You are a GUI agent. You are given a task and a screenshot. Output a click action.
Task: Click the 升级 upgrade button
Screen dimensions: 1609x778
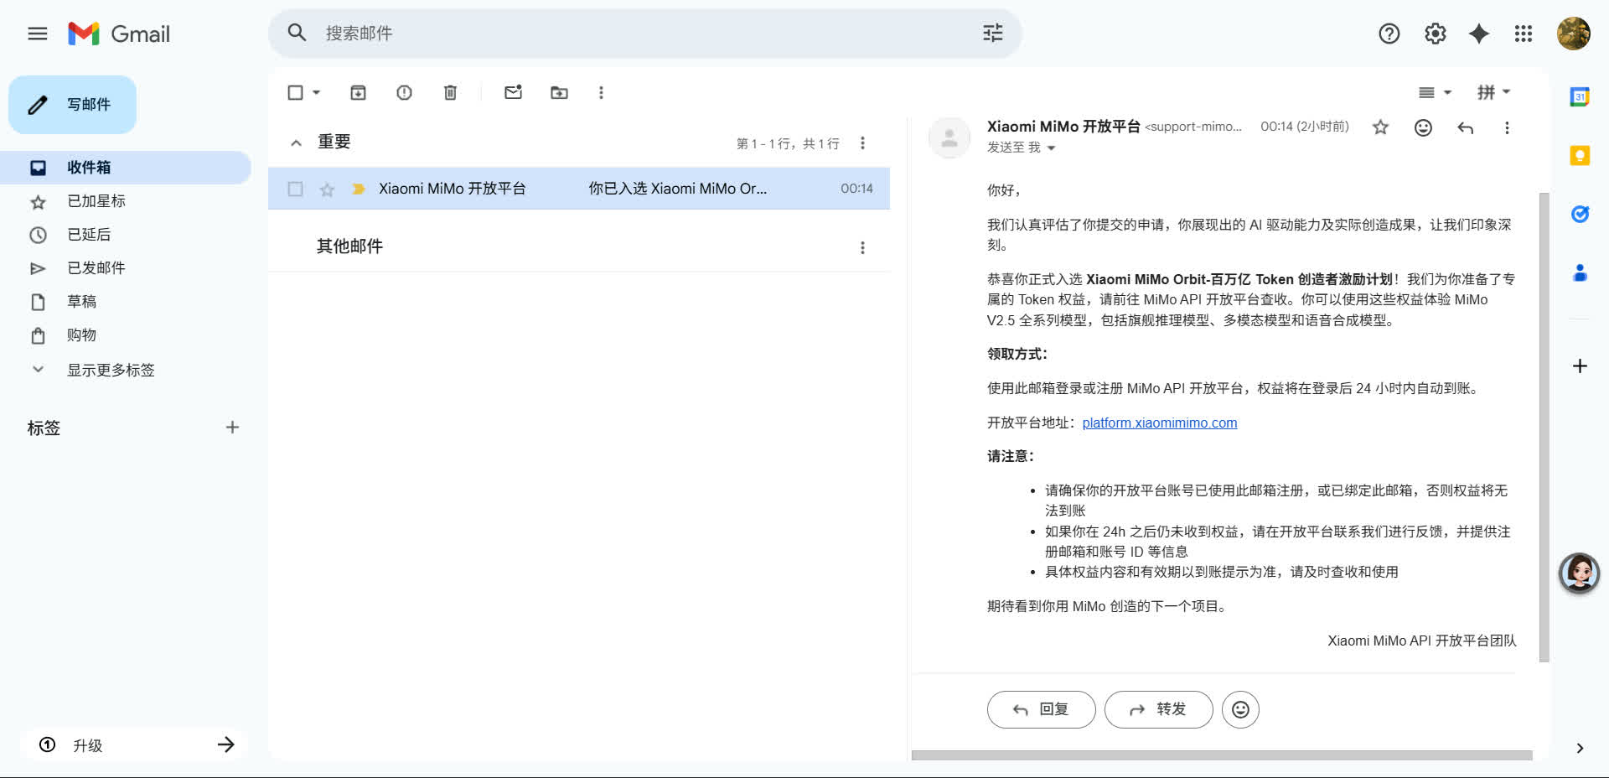pos(136,745)
